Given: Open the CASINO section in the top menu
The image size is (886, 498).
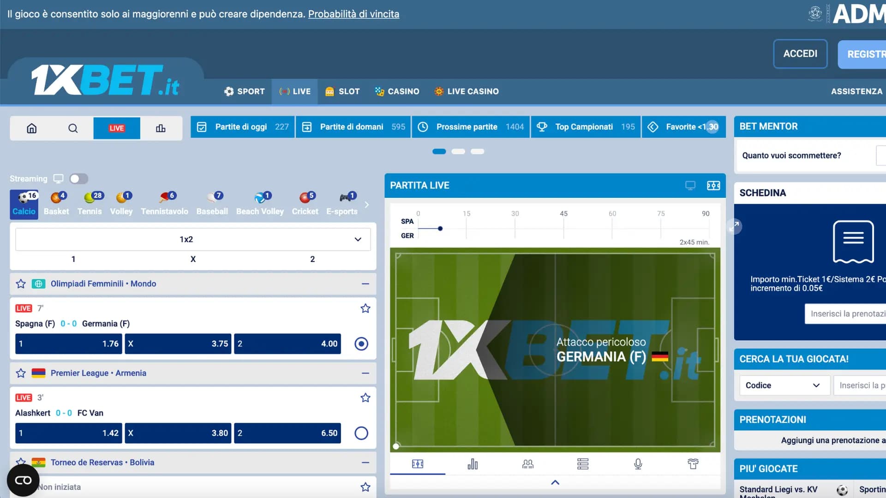Looking at the screenshot, I should coord(397,91).
